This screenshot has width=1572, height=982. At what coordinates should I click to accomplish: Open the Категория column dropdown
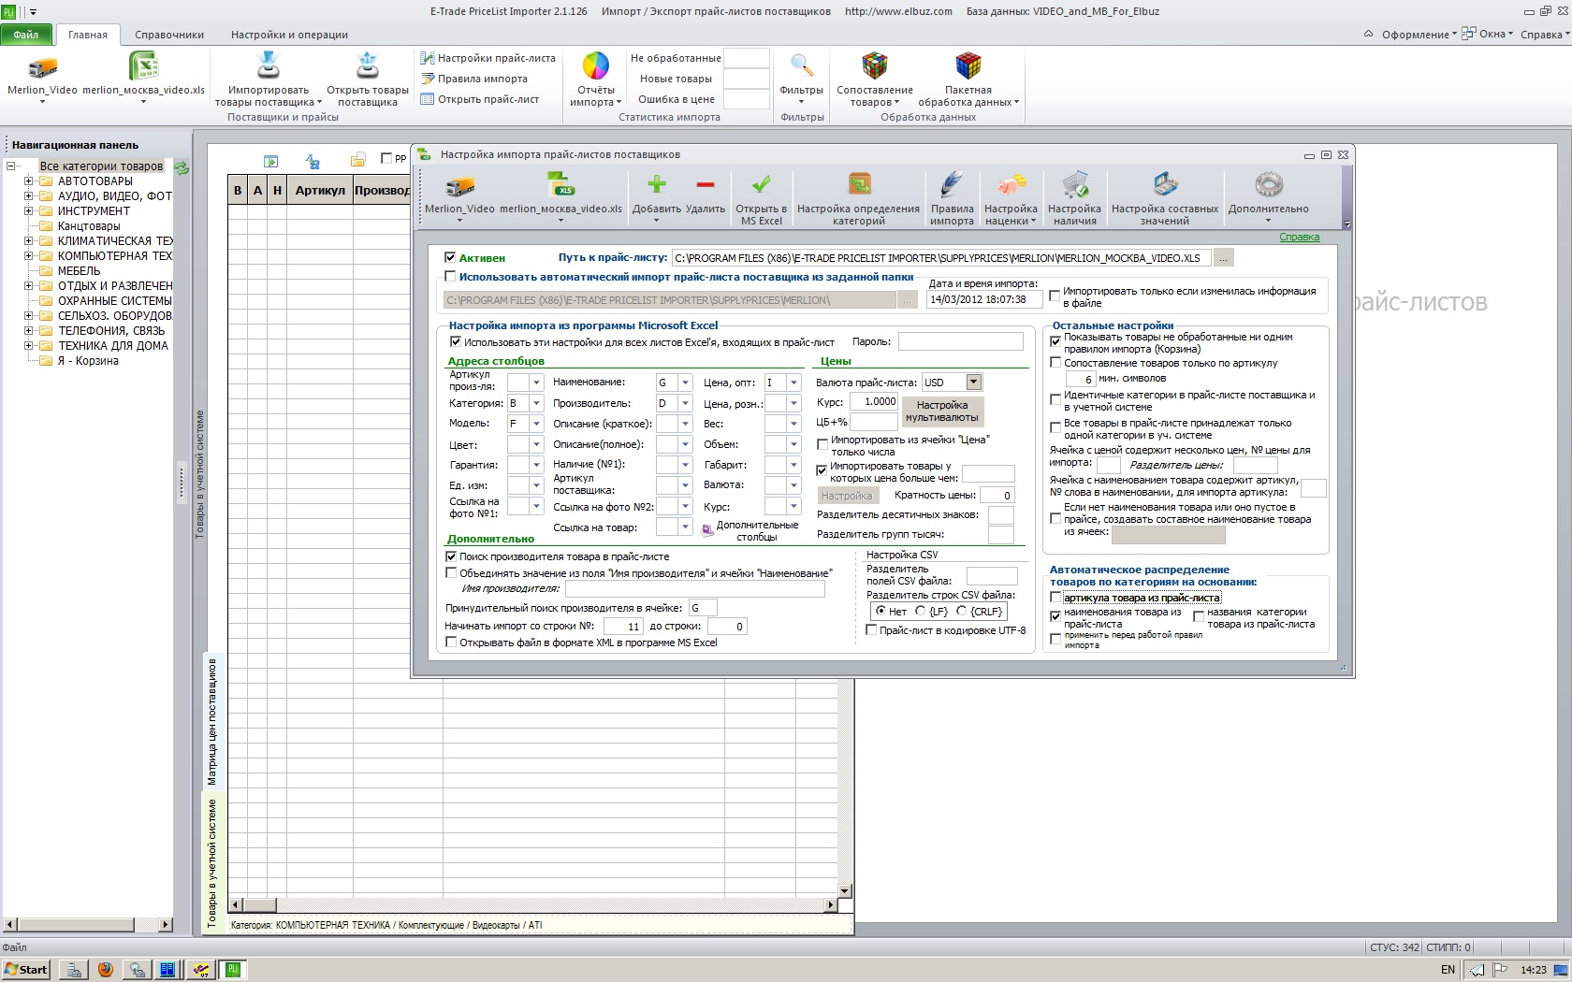(536, 403)
